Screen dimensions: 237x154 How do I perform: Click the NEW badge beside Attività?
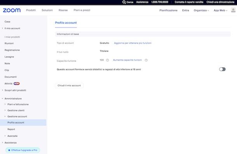16,84
